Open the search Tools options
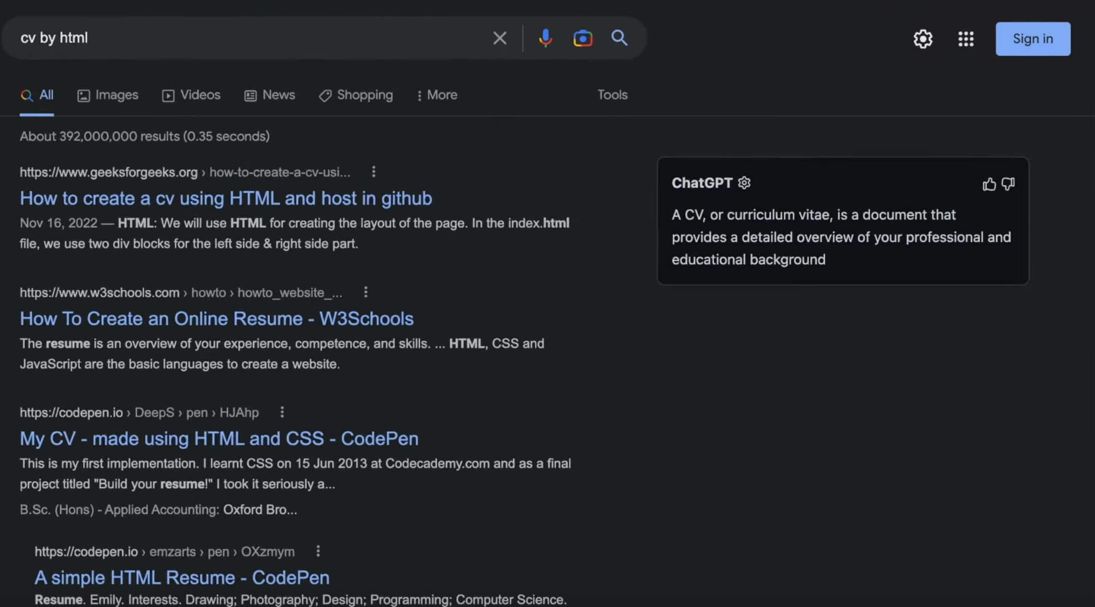Screen dimensions: 1095x607 (x=612, y=95)
